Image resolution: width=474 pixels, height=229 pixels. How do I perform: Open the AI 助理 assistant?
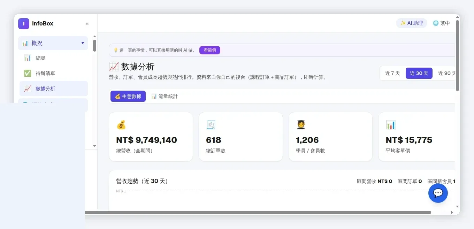412,23
